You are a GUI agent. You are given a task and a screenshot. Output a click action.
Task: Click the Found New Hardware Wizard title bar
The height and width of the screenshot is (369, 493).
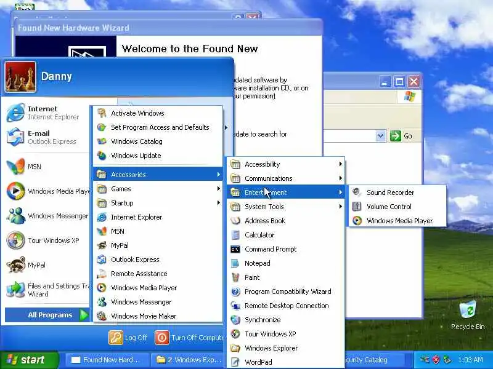[168, 28]
